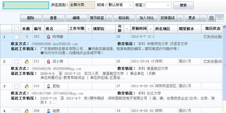Image resolution: width=226 pixels, height=113 pixels.
Task: Open the 所在类别 selector showing 全部分类
Action: [x=82, y=5]
